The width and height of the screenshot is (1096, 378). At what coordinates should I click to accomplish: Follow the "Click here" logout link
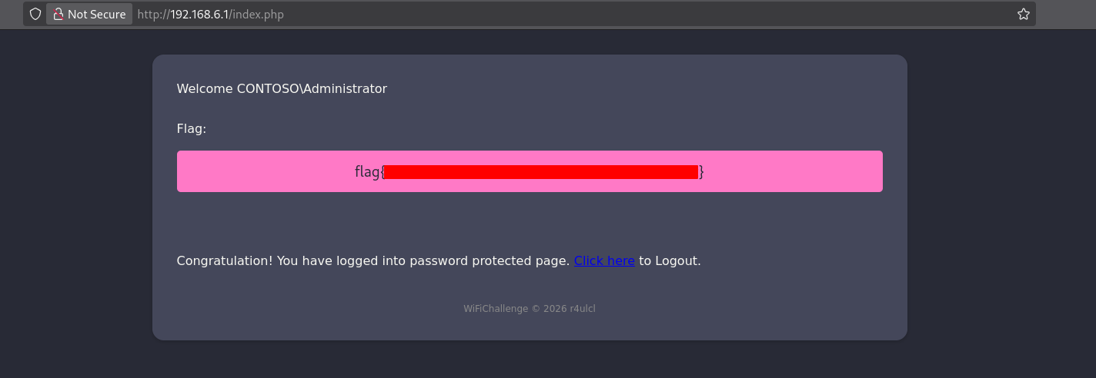coord(604,260)
